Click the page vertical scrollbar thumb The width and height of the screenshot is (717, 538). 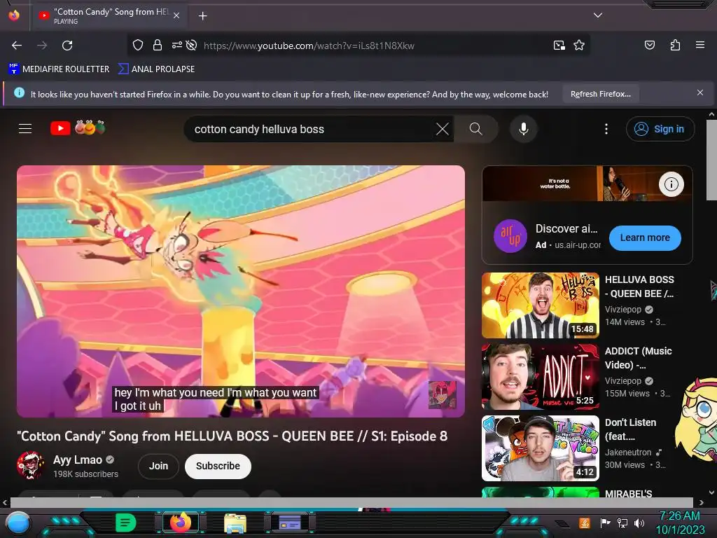[x=711, y=160]
